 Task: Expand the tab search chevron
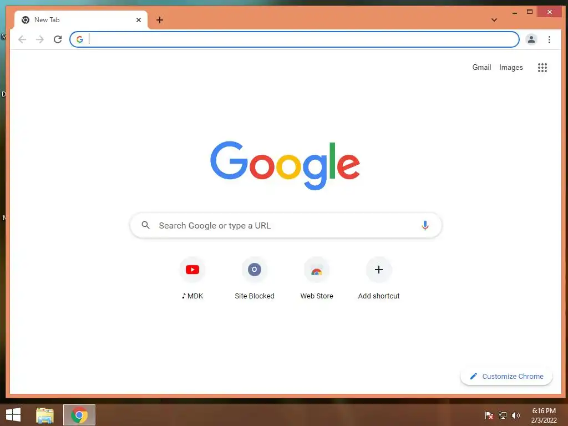coord(494,20)
